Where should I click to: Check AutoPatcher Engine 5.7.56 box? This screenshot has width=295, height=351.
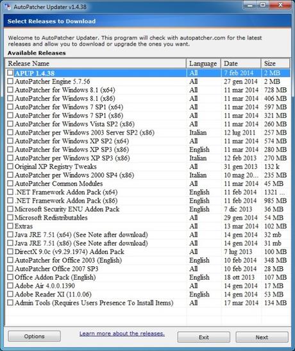[x=10, y=81]
